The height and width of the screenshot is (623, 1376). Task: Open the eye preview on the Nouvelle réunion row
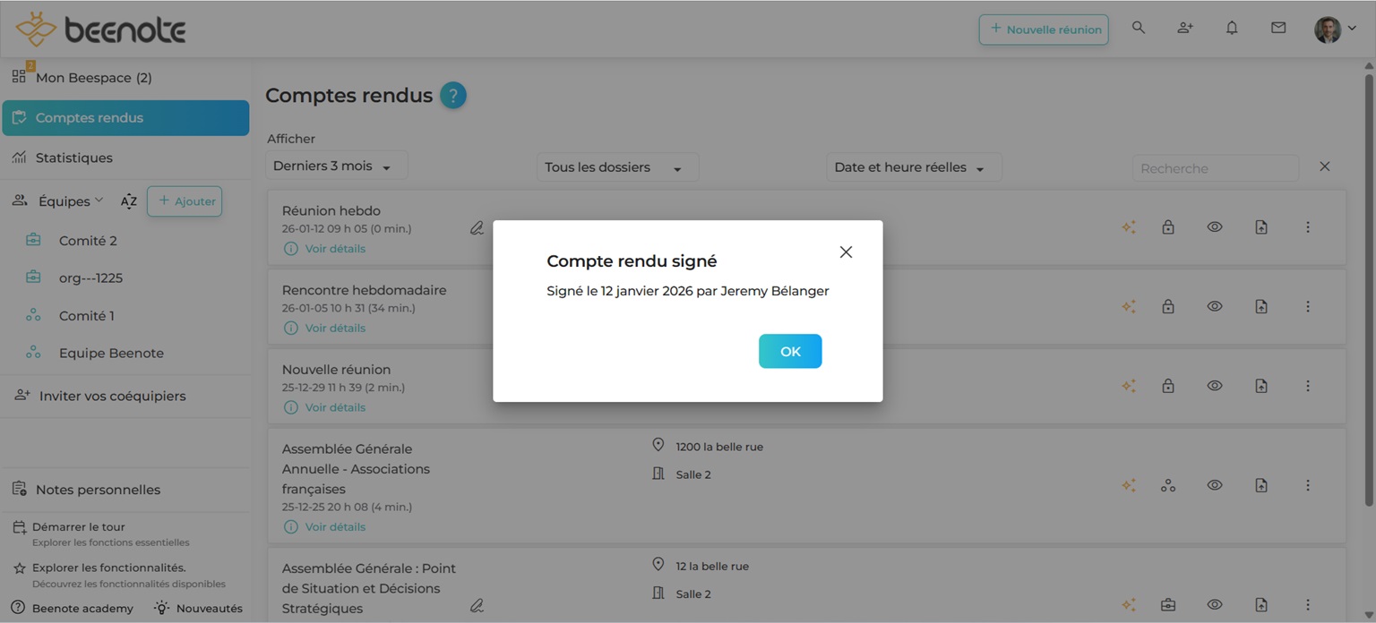point(1215,386)
